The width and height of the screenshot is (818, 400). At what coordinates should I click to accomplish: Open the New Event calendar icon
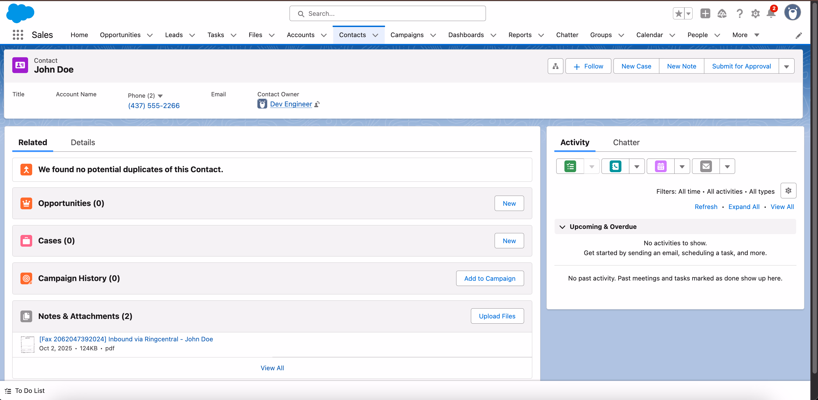(661, 166)
